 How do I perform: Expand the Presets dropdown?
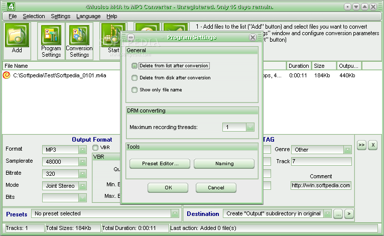point(175,213)
